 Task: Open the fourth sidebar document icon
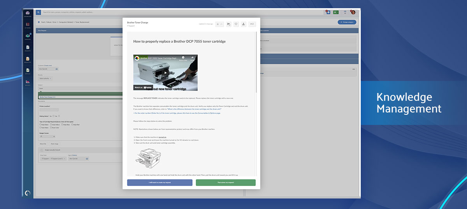point(28,48)
